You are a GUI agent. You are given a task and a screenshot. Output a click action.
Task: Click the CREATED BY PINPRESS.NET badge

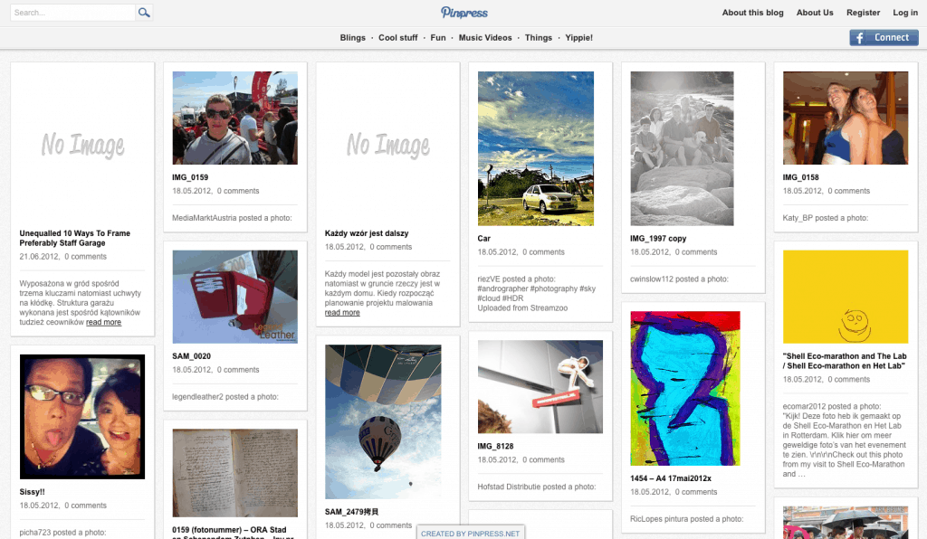(x=471, y=533)
